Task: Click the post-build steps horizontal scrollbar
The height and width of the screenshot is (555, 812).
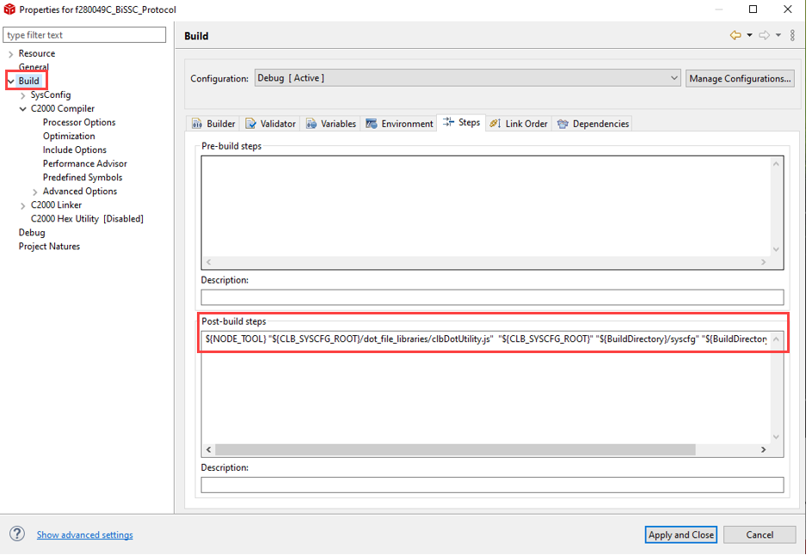Action: click(454, 449)
